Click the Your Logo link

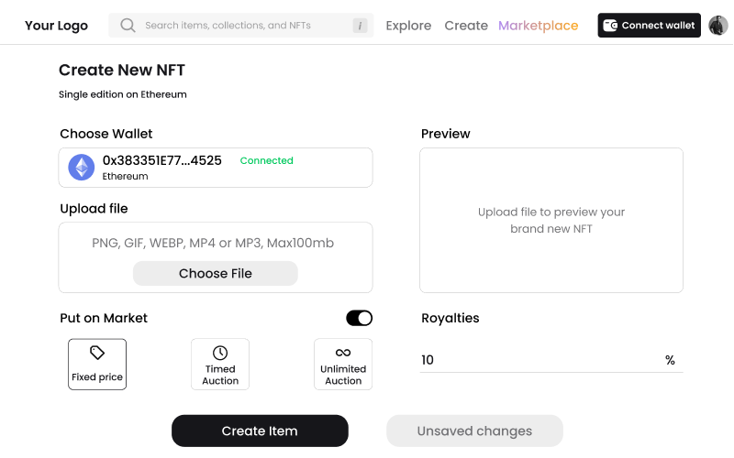[x=56, y=26]
